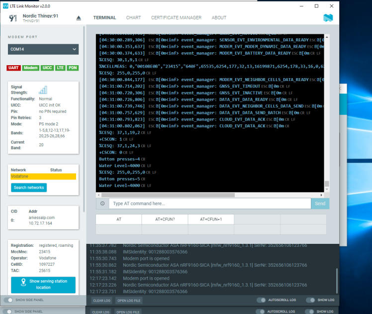Expand the Nordic Thingy:91 device selector

tap(41, 18)
